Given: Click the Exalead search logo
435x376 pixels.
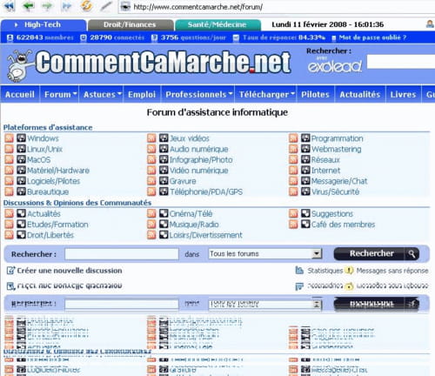Looking at the screenshot, I should pos(334,65).
